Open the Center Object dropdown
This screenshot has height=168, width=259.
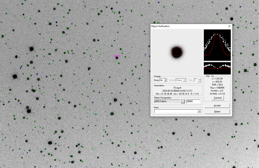tap(184, 80)
